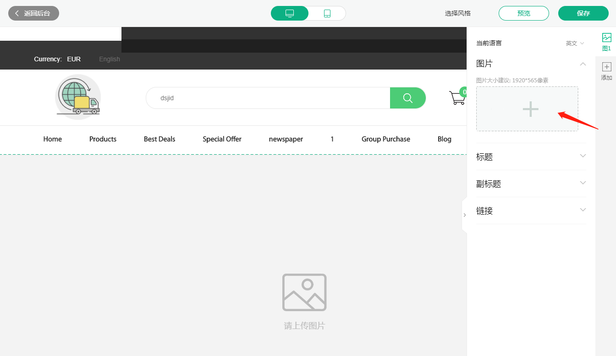The width and height of the screenshot is (616, 356).
Task: Open 选择风格 style selector
Action: [x=457, y=13]
